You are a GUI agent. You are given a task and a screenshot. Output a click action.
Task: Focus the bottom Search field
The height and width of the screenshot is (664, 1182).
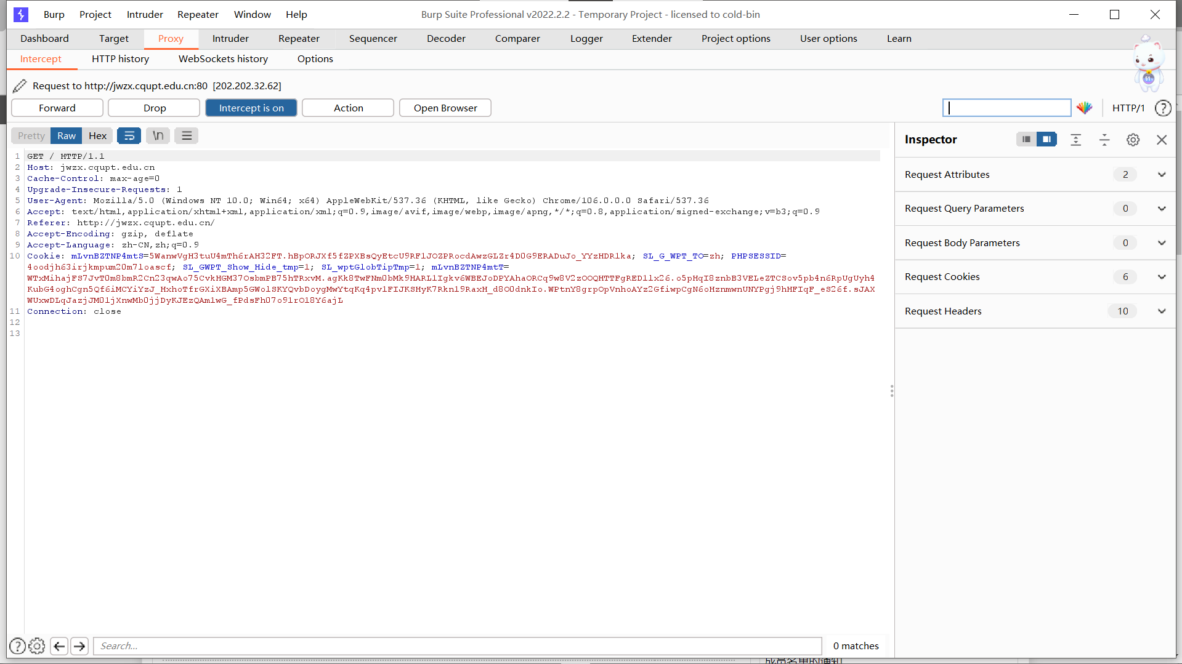458,646
